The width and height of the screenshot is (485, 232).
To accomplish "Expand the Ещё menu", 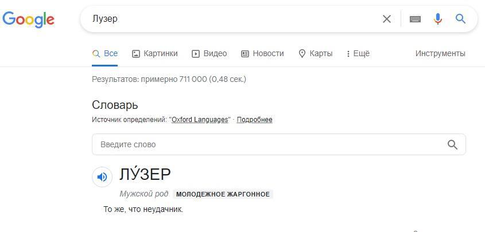I will (358, 53).
